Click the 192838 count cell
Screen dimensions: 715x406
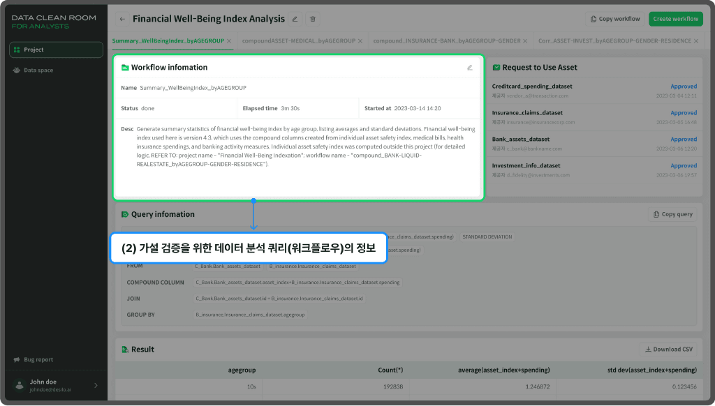[393, 387]
